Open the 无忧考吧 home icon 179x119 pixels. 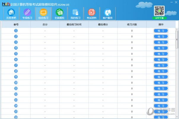[11, 13]
